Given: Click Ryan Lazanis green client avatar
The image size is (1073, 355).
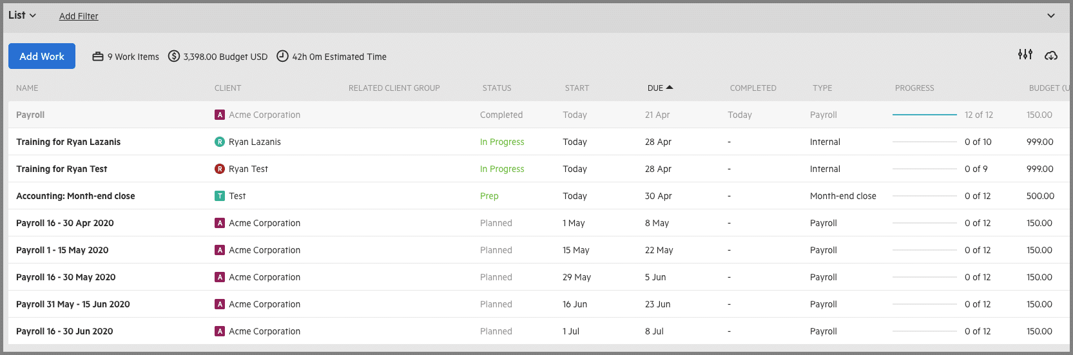Looking at the screenshot, I should click(220, 142).
